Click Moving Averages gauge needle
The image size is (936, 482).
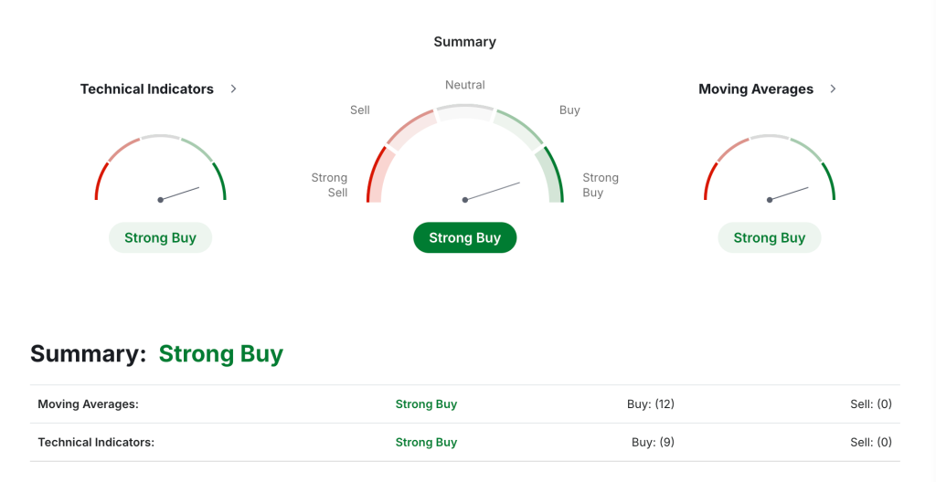[x=789, y=194]
